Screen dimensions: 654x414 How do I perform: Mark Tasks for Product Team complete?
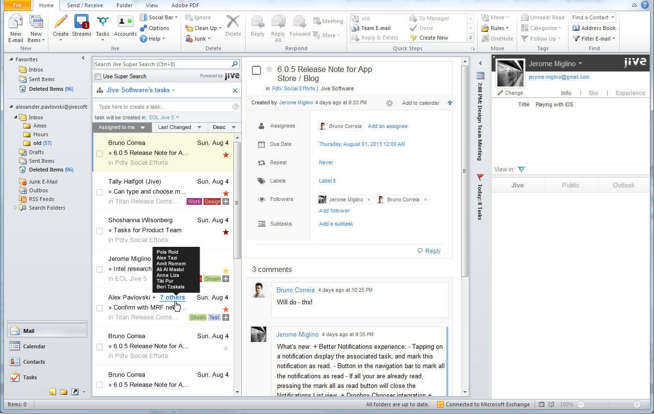[100, 231]
